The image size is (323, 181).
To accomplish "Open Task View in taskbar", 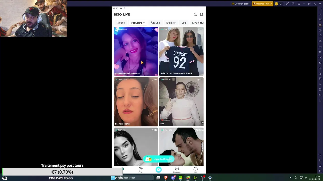I will [158, 178].
